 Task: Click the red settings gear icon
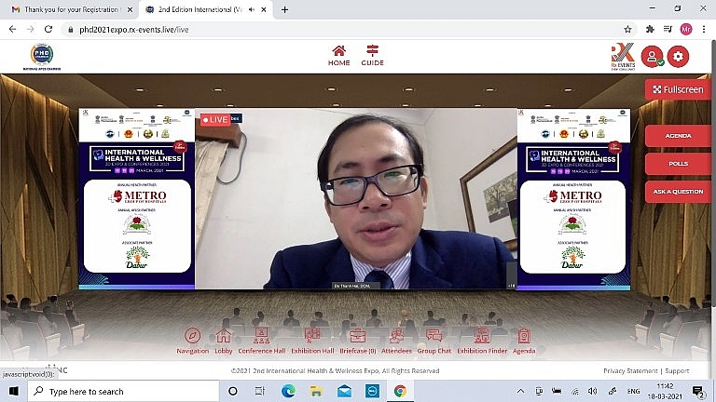[679, 57]
